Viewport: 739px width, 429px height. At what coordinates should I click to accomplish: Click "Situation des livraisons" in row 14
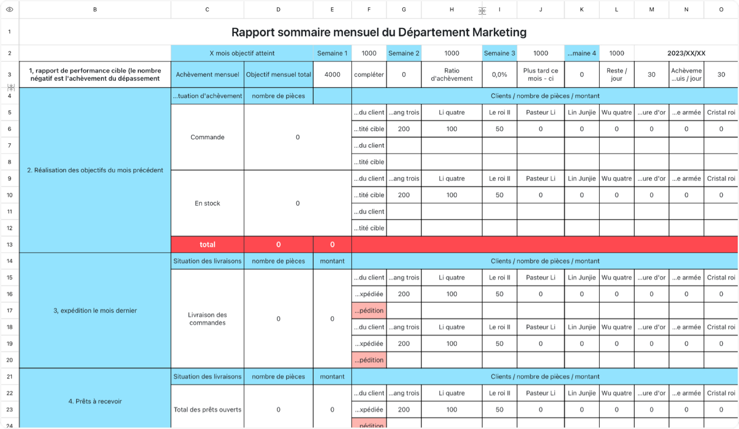207,261
